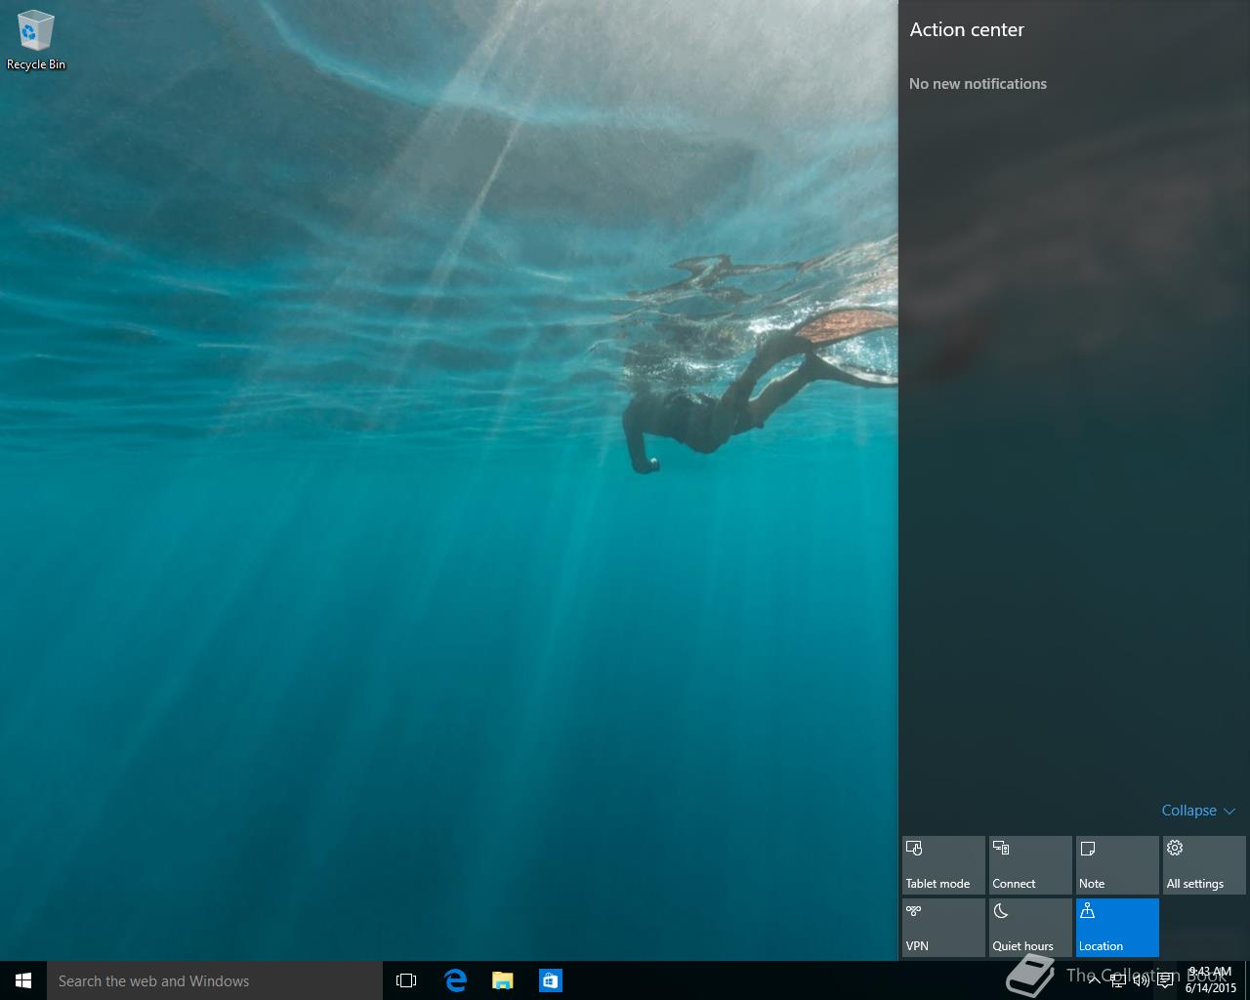
Task: Launch Microsoft Edge from the taskbar
Action: click(x=455, y=980)
